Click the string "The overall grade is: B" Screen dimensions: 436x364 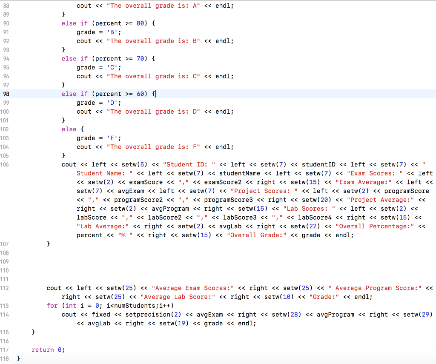pos(153,41)
